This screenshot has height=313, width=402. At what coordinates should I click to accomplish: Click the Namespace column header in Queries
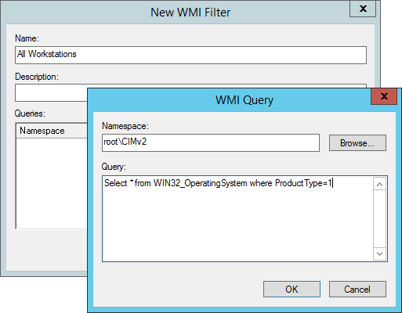pyautogui.click(x=52, y=131)
